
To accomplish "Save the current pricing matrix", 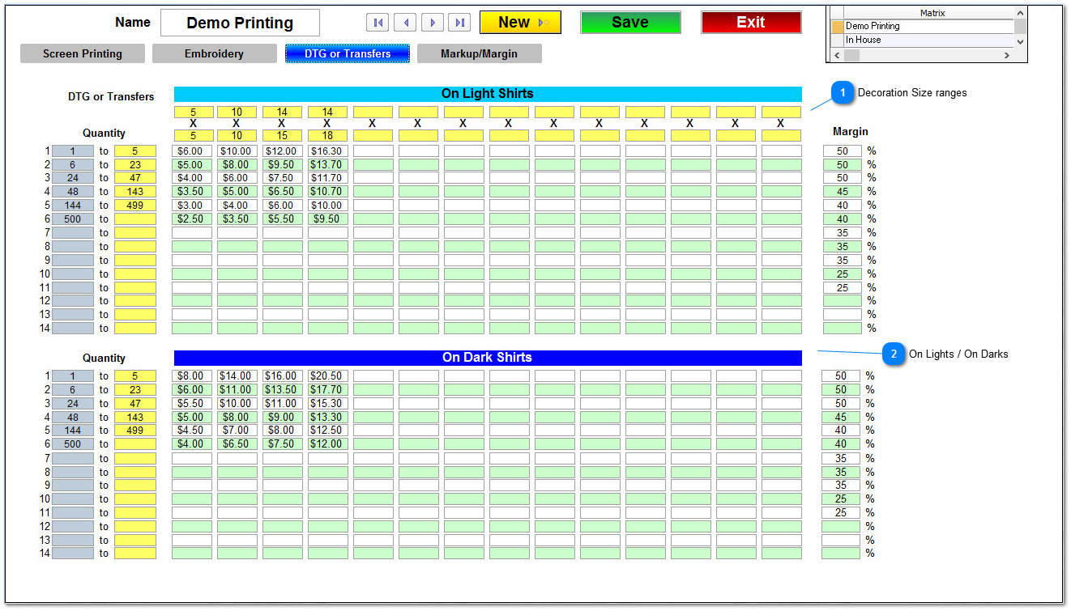I will tap(630, 22).
